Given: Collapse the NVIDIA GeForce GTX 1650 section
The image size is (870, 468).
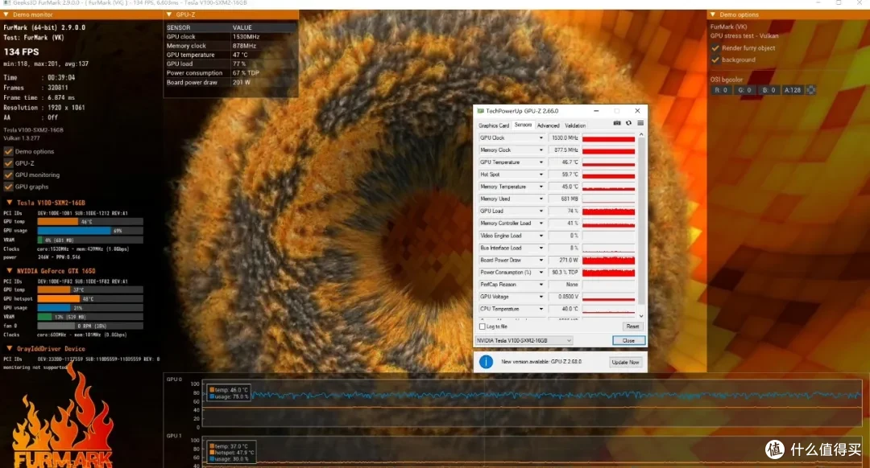Looking at the screenshot, I should pyautogui.click(x=10, y=271).
